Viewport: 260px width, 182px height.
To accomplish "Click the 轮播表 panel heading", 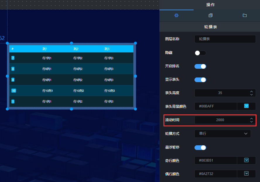I will [210, 27].
